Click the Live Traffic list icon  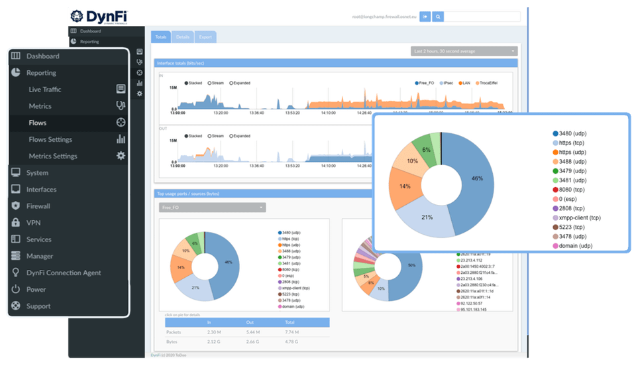tap(121, 89)
